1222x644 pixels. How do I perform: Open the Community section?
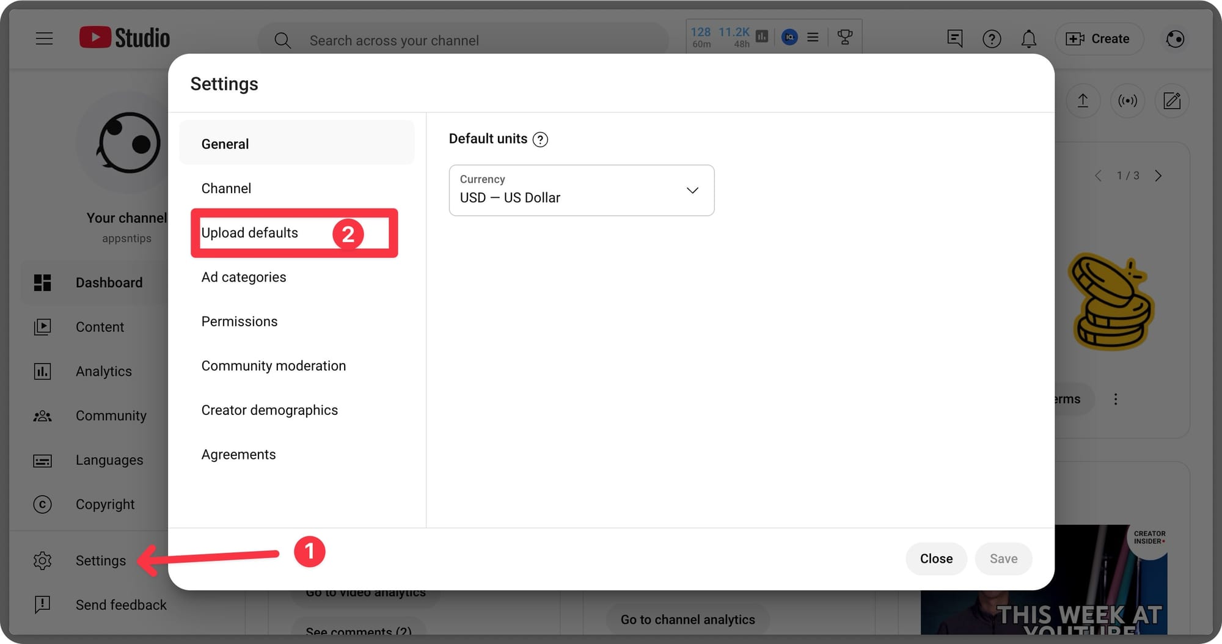[x=111, y=415]
